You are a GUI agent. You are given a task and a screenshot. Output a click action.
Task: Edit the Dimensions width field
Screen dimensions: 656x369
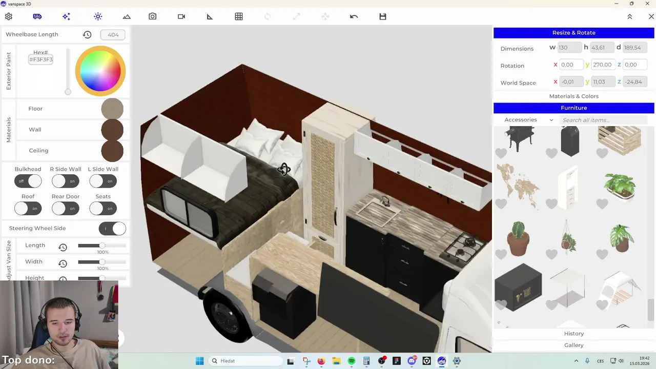(569, 48)
